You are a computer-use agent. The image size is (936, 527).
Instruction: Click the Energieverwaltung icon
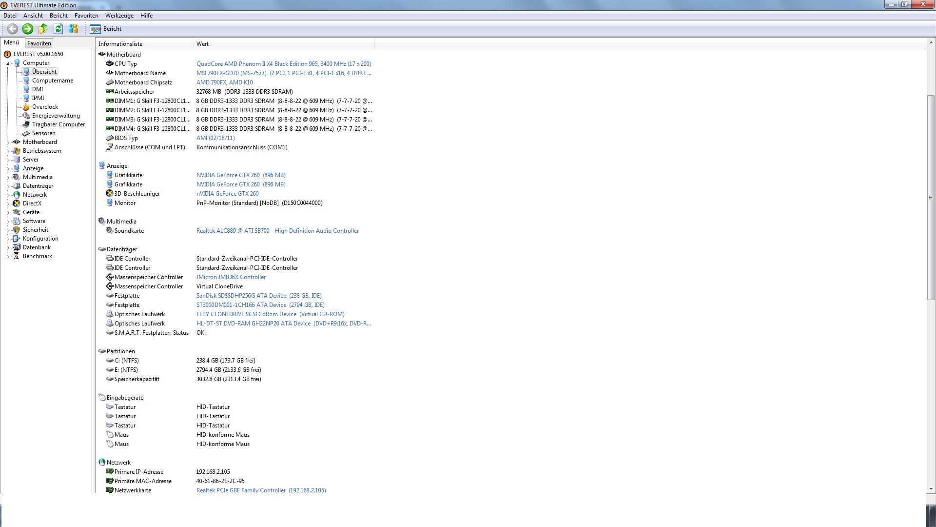[26, 116]
